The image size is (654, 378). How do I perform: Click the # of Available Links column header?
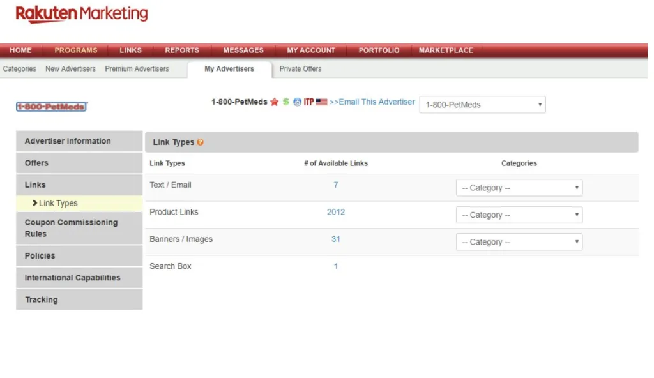click(336, 163)
